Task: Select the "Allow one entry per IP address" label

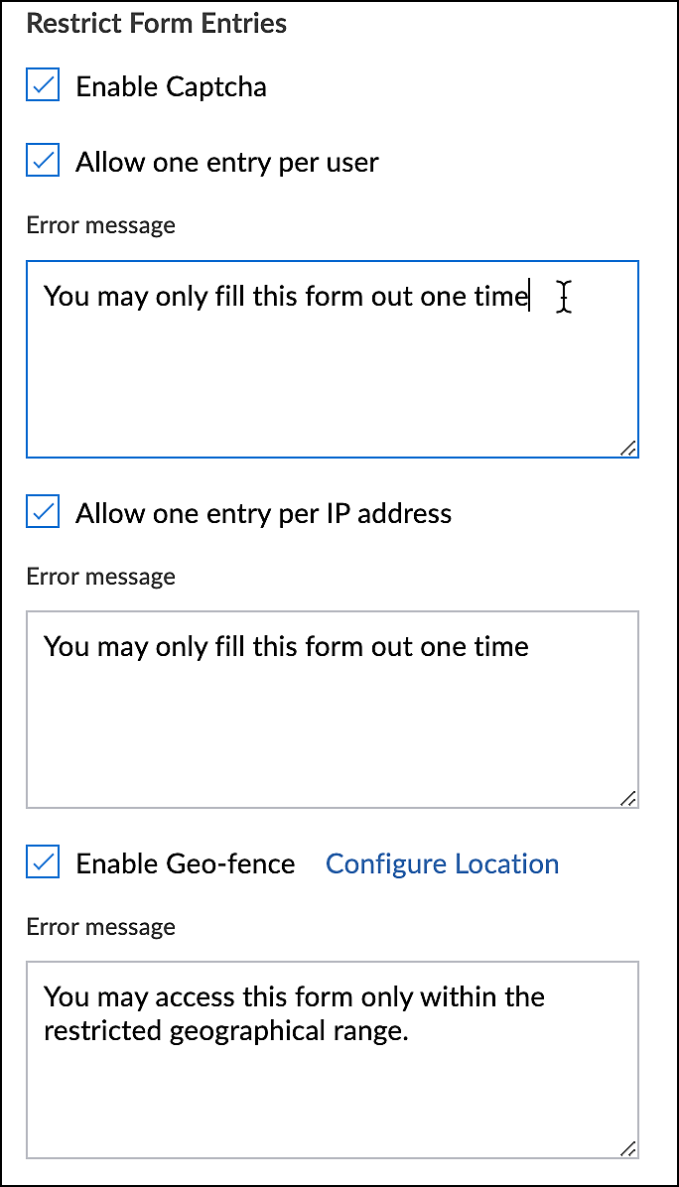Action: tap(263, 513)
